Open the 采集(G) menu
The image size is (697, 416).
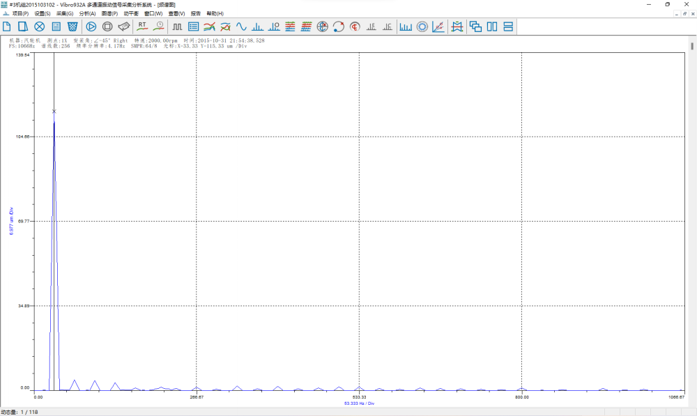pyautogui.click(x=65, y=14)
